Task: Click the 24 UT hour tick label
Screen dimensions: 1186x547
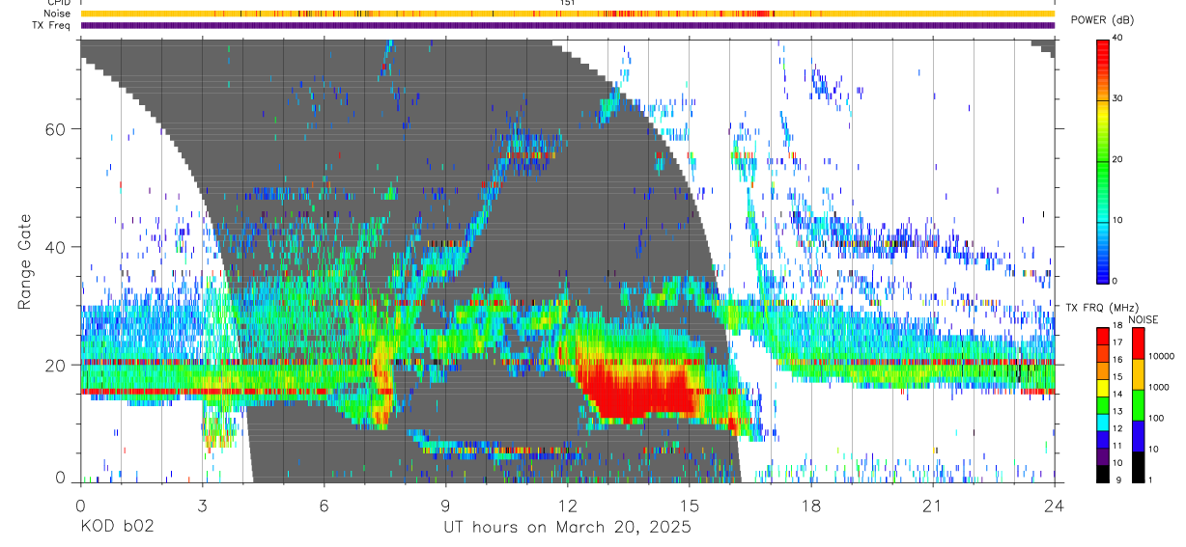Action: click(x=1054, y=506)
